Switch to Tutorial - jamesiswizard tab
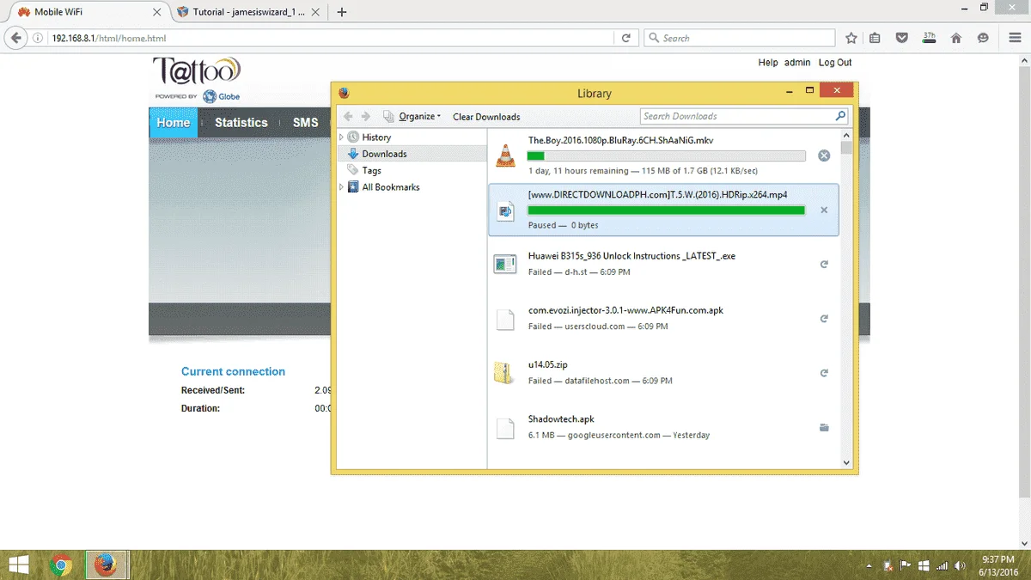Image resolution: width=1031 pixels, height=580 pixels. [247, 12]
